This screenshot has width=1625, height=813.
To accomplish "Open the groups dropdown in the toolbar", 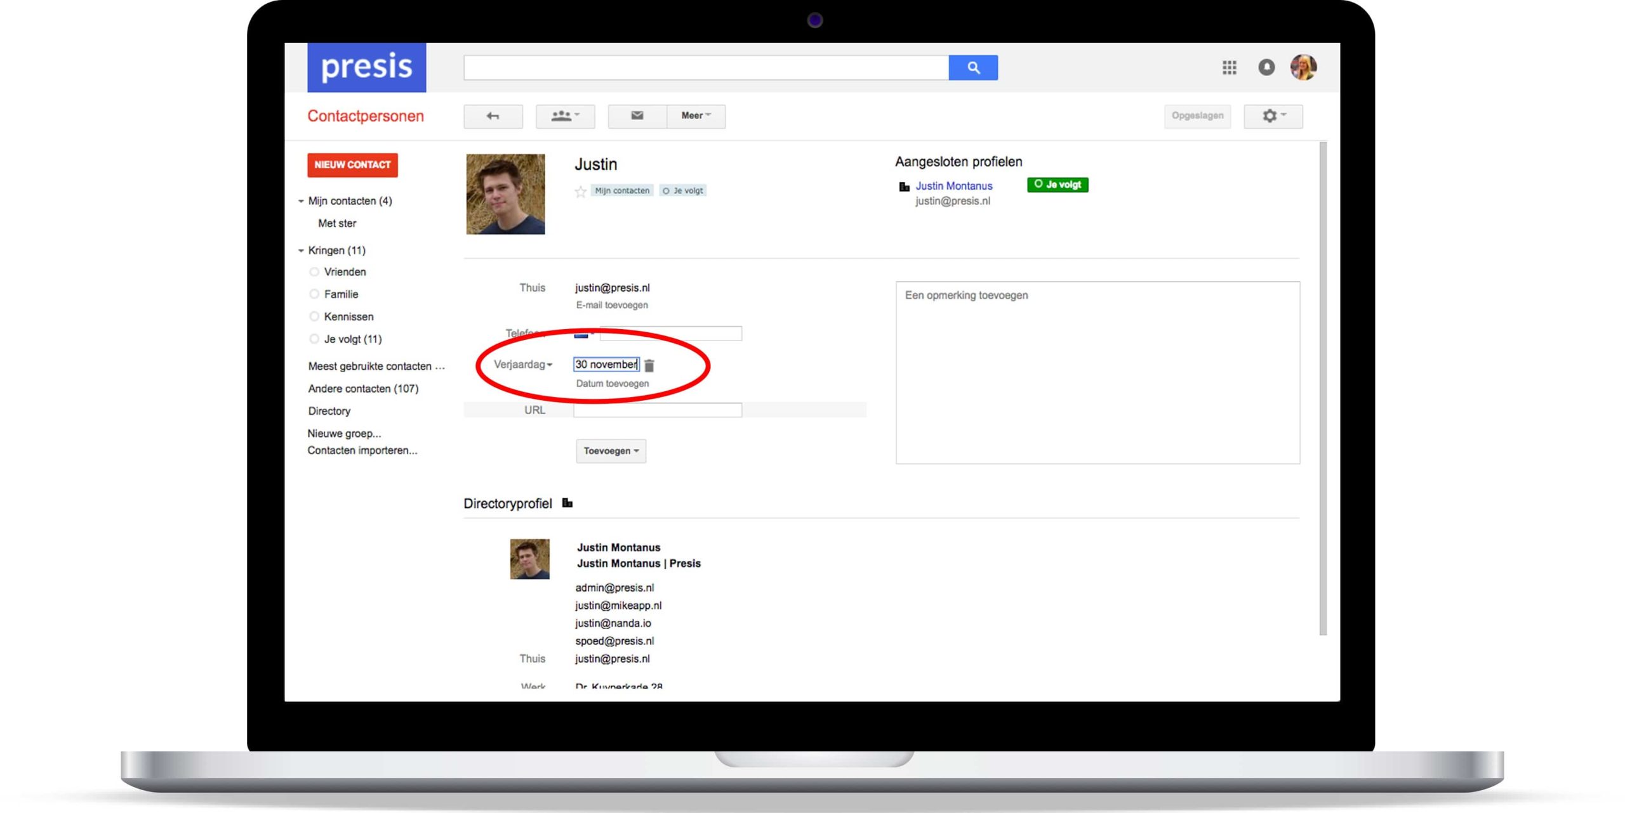I will coord(565,116).
